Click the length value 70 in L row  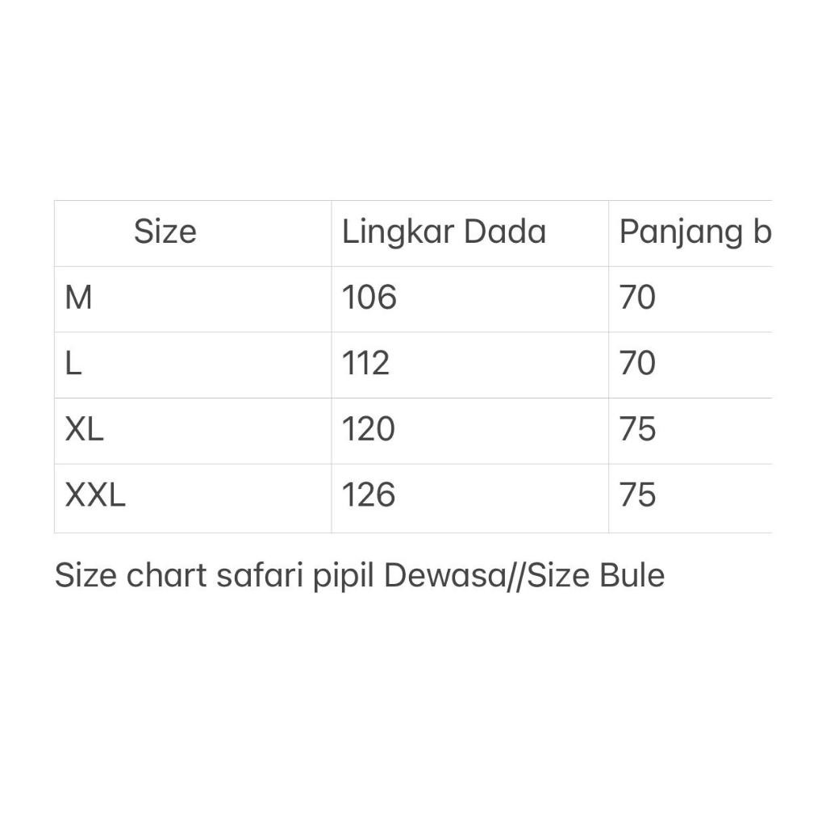pyautogui.click(x=637, y=364)
